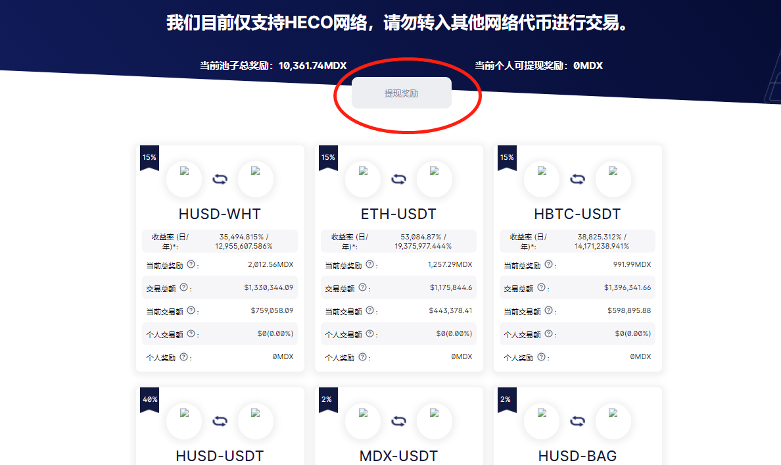Open help icon beside 交易总额 in HBTC-USDT card
Viewport: 781px width, 465px height.
542,287
